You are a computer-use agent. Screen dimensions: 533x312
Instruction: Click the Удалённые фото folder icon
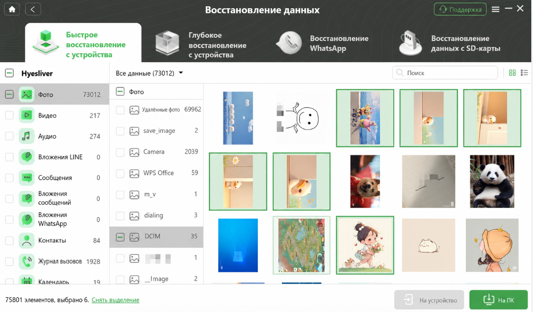click(135, 110)
